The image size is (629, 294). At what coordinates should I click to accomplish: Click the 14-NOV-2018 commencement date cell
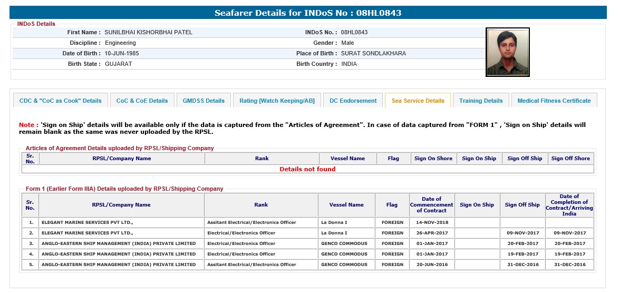point(431,222)
